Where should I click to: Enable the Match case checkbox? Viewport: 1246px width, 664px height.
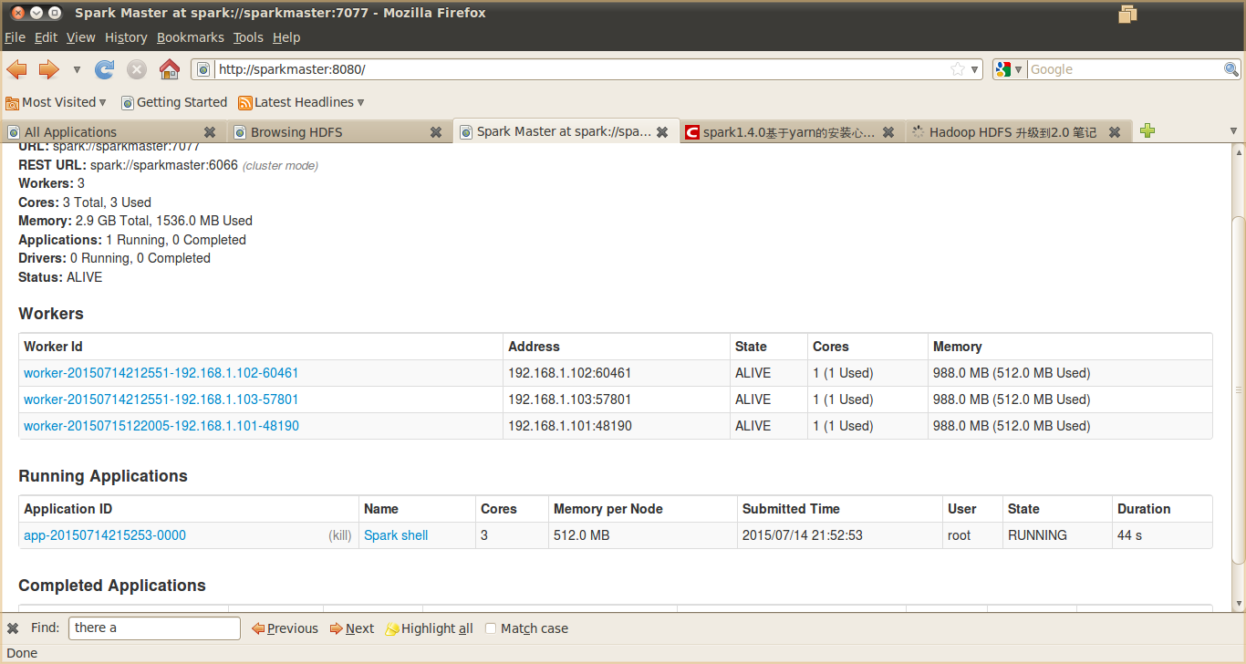491,628
